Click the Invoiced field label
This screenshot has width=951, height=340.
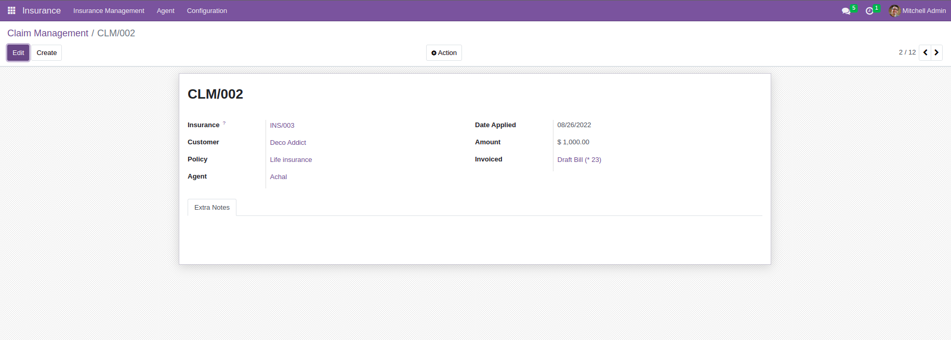click(488, 159)
